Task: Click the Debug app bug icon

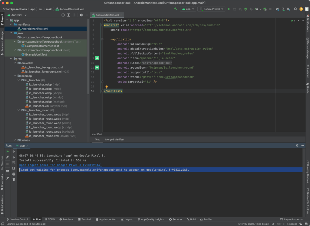Action: [246, 9]
